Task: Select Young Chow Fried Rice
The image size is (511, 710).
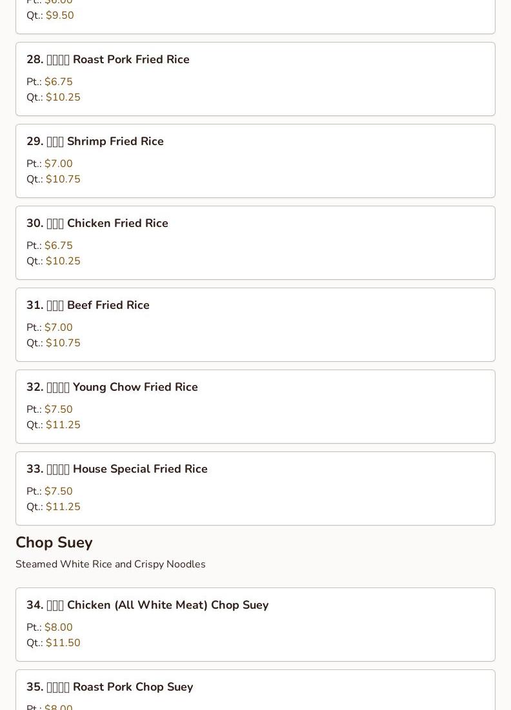Action: point(112,387)
